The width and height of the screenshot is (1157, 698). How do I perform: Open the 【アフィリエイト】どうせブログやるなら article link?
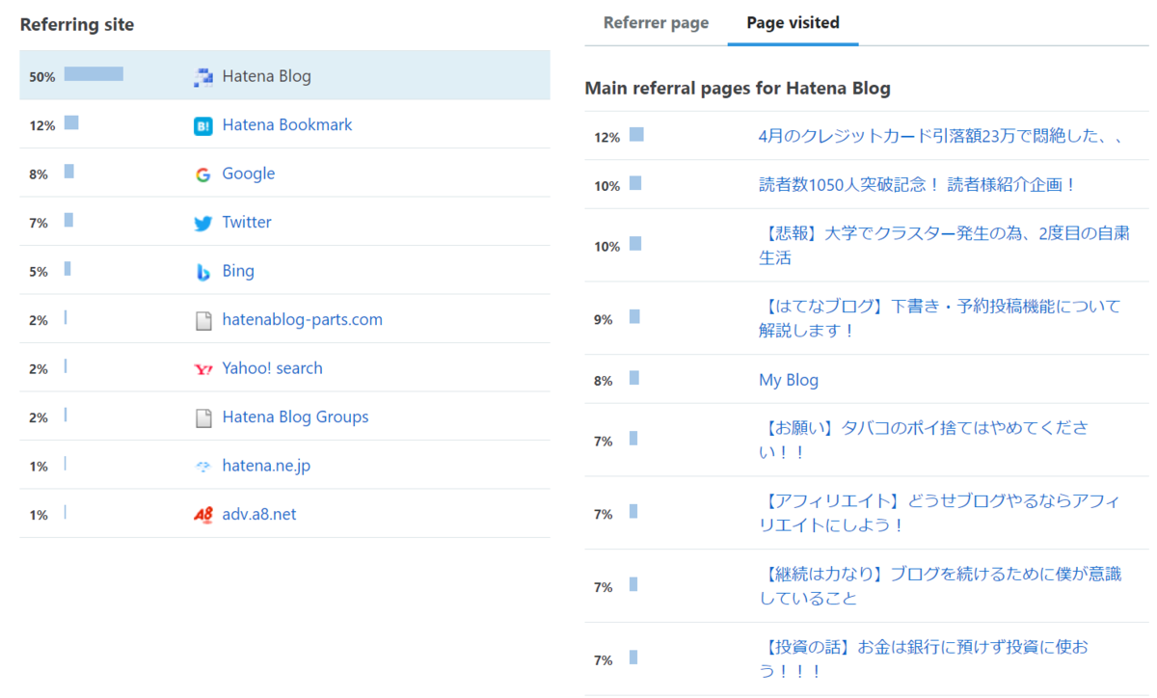(x=940, y=513)
